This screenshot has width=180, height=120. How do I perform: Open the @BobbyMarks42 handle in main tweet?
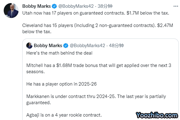tap(76, 6)
